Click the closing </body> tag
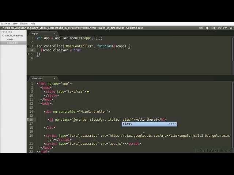The height and width of the screenshot is (175, 234). click(x=47, y=148)
